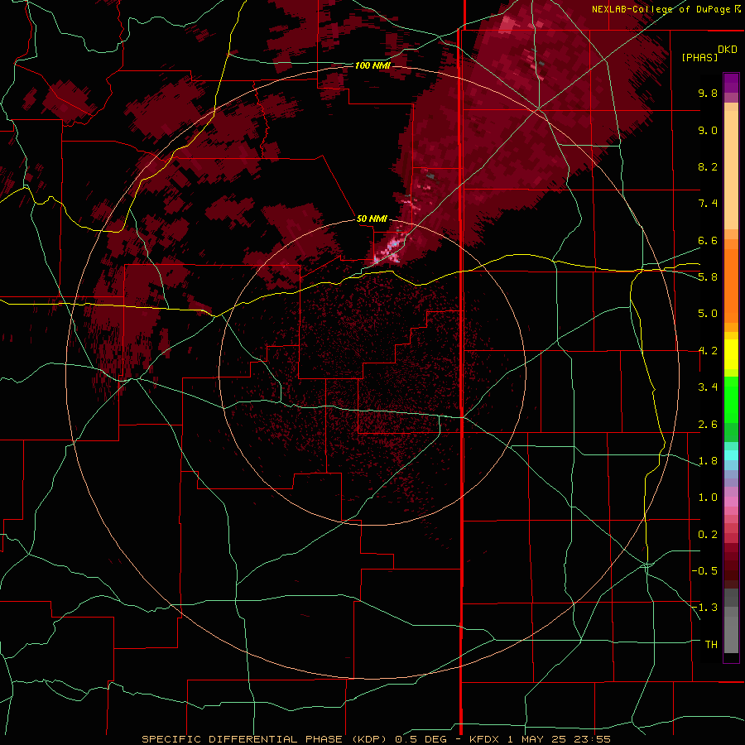Screen dimensions: 745x745
Task: Click the 100 NMI range ring label
Action: pos(372,65)
